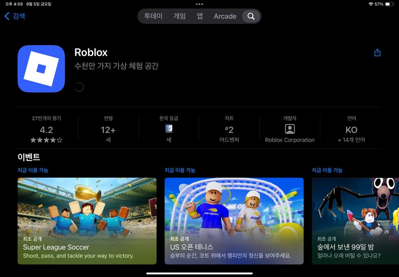Screen dimensions: 399x277
Task: Tap the Roblox Corporation developer link
Action: (x=290, y=140)
